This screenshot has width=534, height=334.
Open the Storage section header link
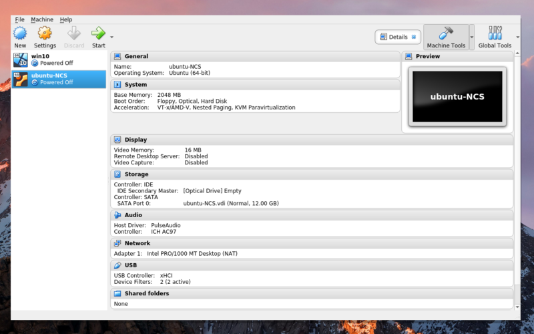coord(136,174)
